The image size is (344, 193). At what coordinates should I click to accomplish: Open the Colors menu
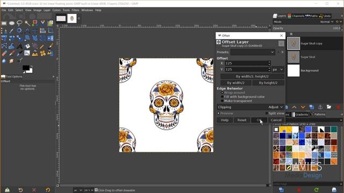[56, 10]
